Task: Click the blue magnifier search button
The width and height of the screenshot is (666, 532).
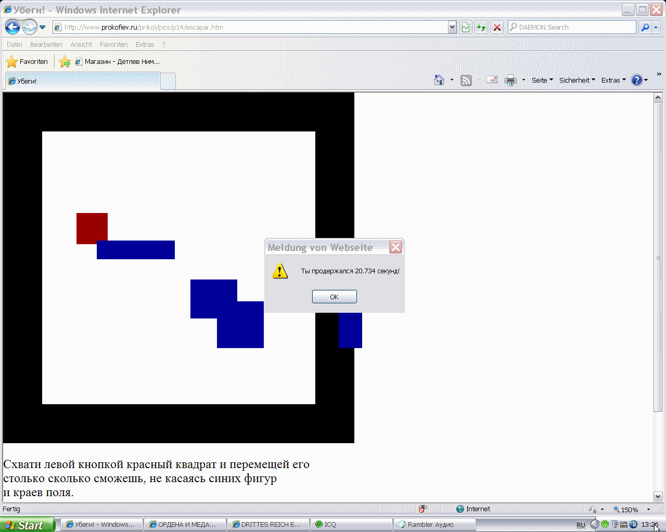Action: tap(645, 27)
